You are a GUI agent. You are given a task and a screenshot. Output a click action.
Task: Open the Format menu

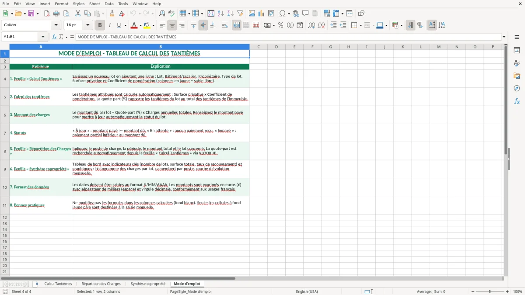[x=61, y=3]
